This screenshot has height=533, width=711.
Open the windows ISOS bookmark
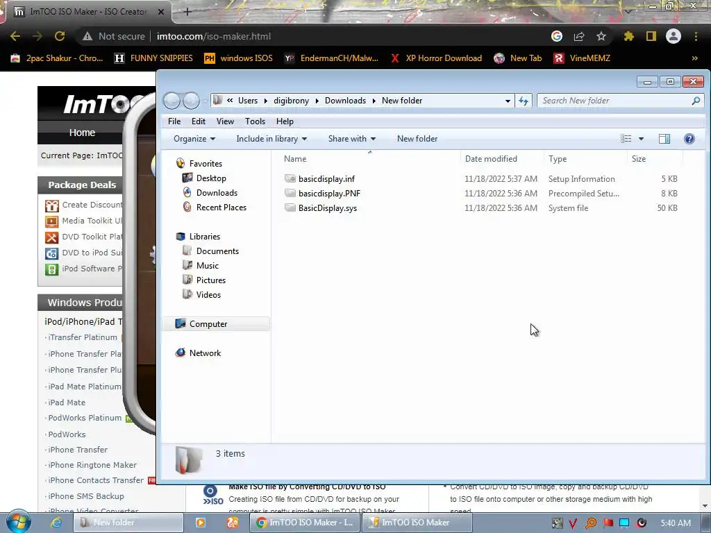239,58
